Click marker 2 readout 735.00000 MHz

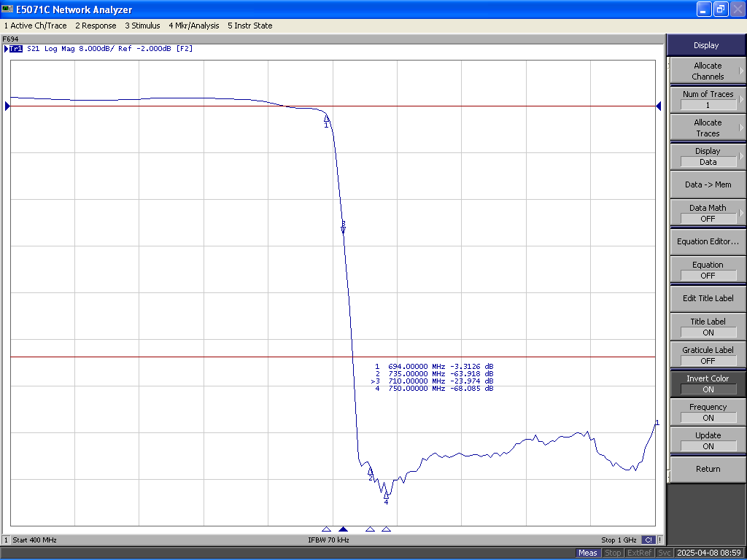[417, 374]
